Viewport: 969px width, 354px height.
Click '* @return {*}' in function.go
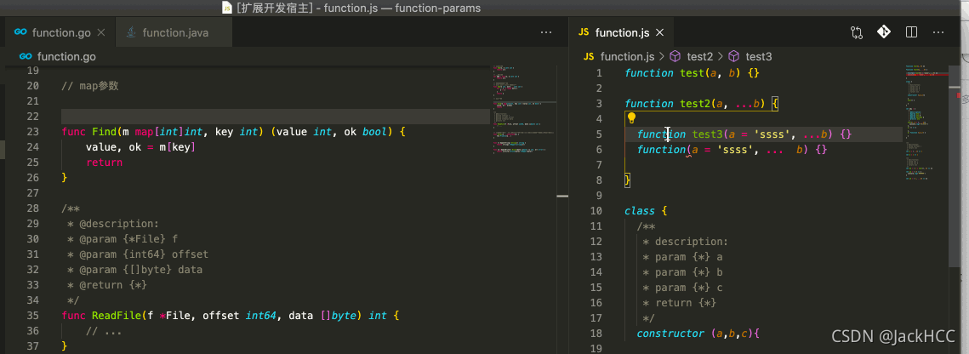(107, 285)
